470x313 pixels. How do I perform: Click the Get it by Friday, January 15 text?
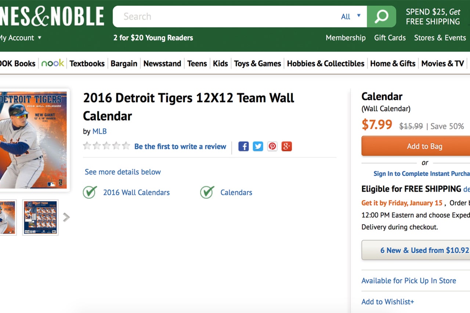pyautogui.click(x=402, y=203)
